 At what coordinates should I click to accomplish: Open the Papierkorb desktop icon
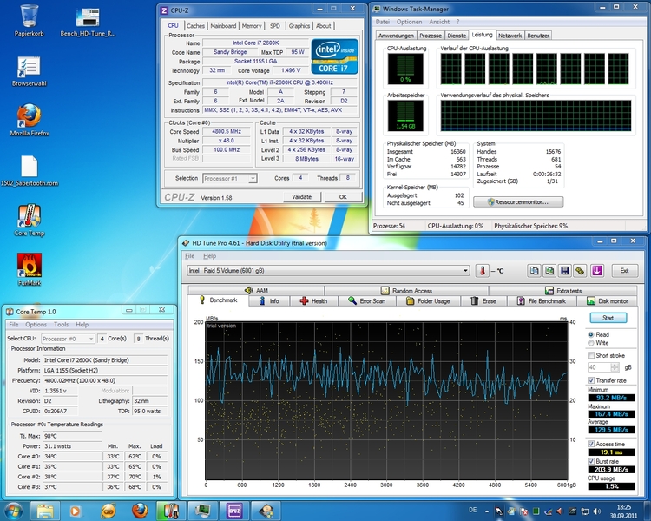tap(29, 20)
